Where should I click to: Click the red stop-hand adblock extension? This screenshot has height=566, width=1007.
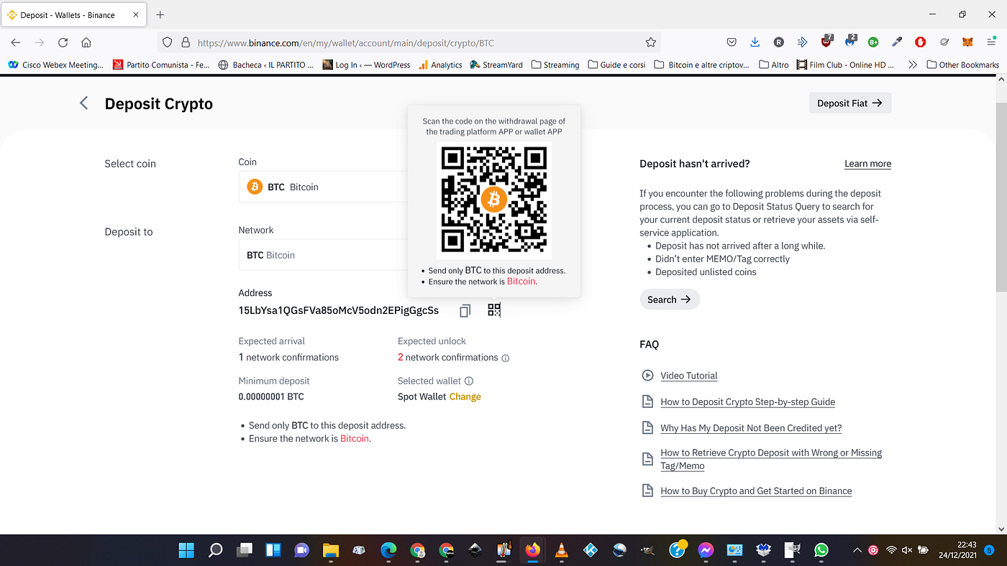[x=920, y=42]
